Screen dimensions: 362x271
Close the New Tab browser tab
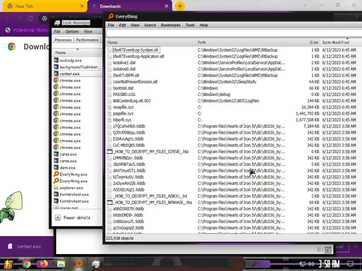click(82, 6)
